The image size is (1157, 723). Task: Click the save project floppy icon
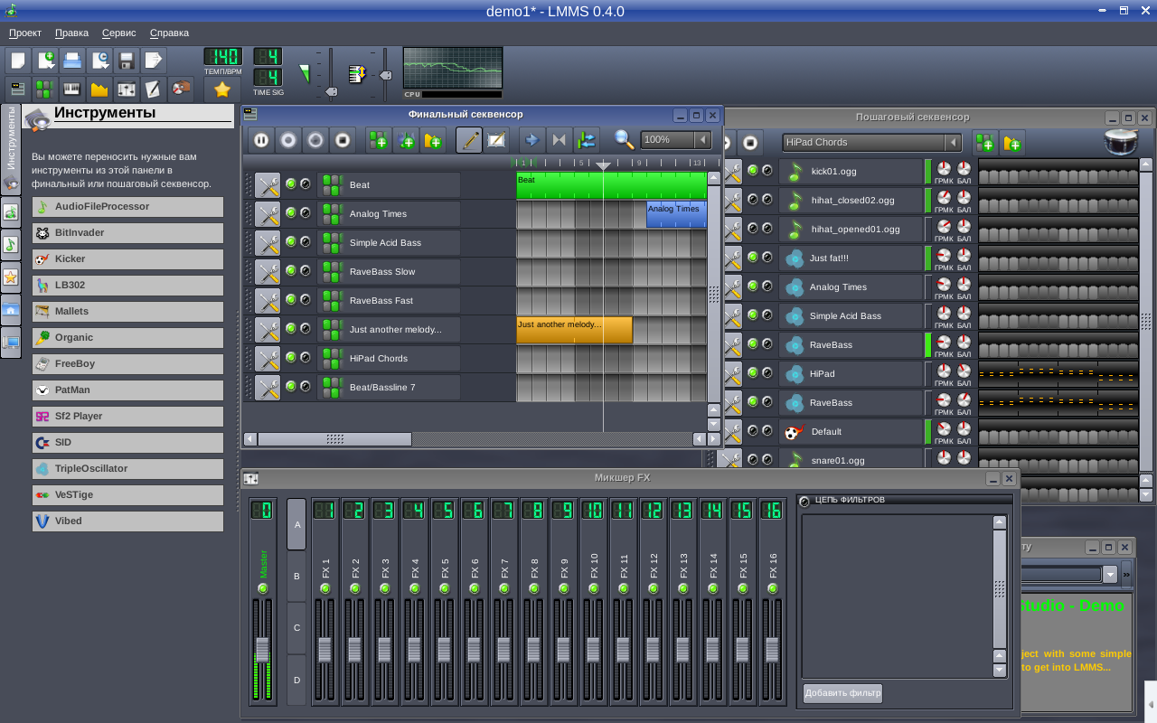[x=127, y=61]
